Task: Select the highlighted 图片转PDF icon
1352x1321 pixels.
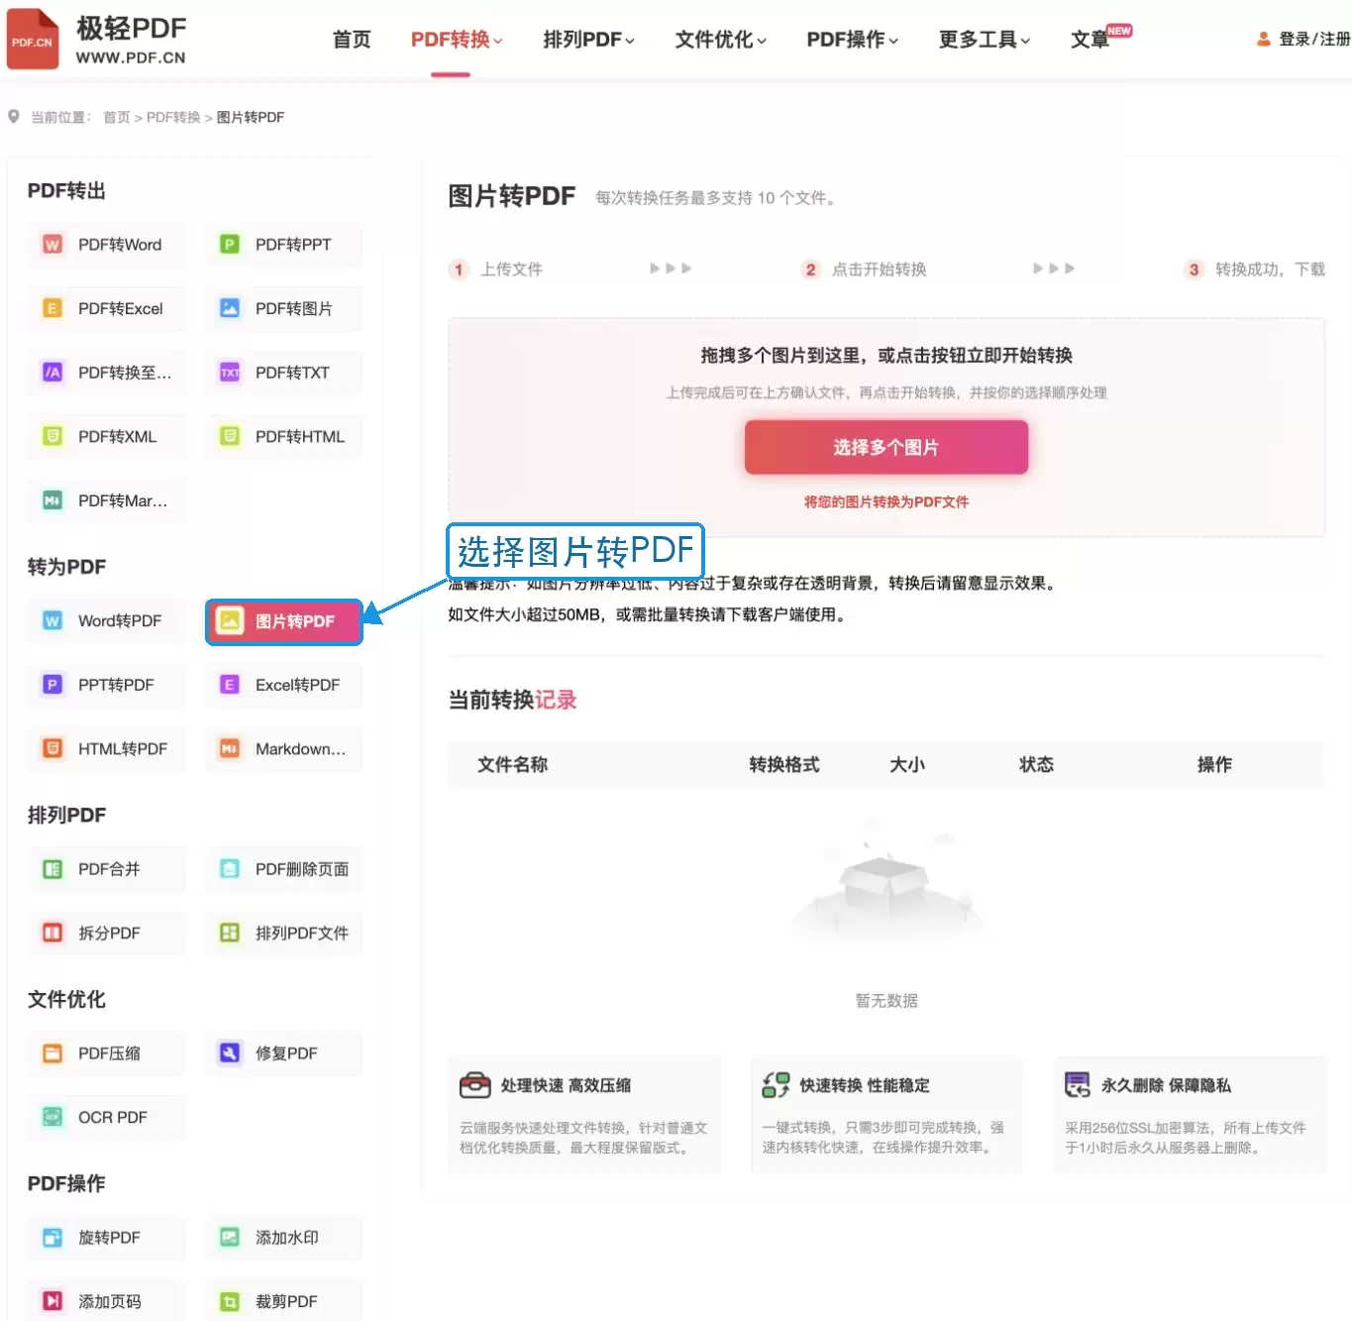Action: click(230, 620)
